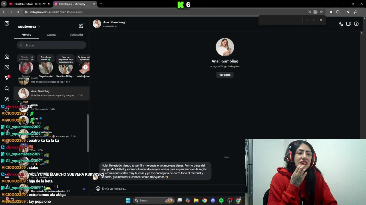Viewport: 366px width, 205px height.
Task: Click the inbox Buscar search field
Action: point(51,45)
